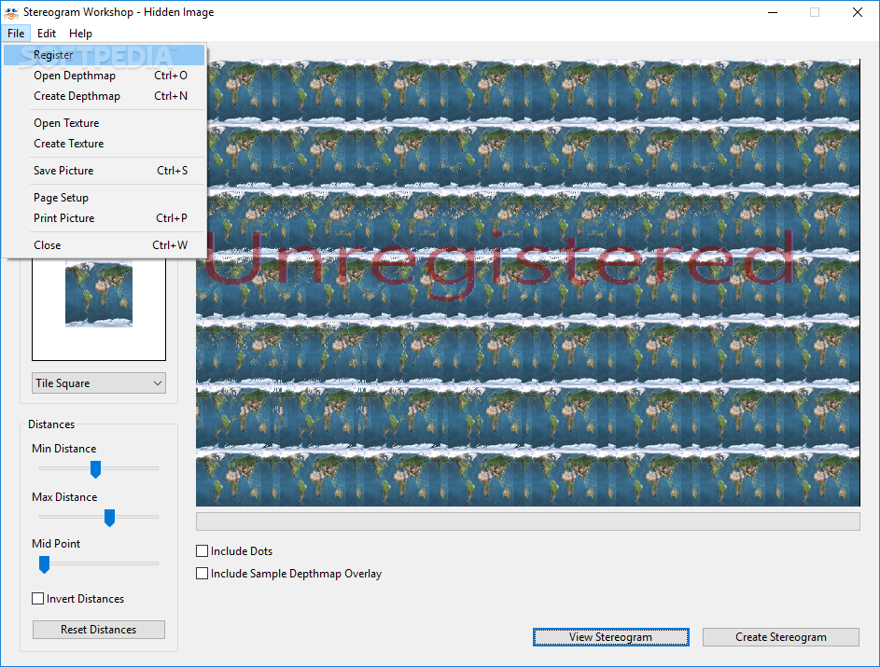This screenshot has height=667, width=880.
Task: Select Create Depthmap menu entry
Action: point(105,96)
